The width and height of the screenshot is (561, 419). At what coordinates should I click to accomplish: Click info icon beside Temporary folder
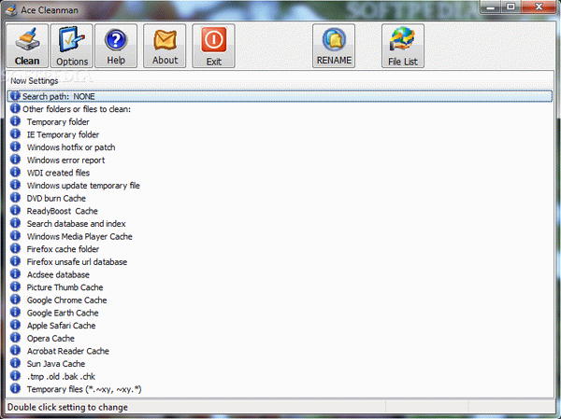click(x=15, y=121)
